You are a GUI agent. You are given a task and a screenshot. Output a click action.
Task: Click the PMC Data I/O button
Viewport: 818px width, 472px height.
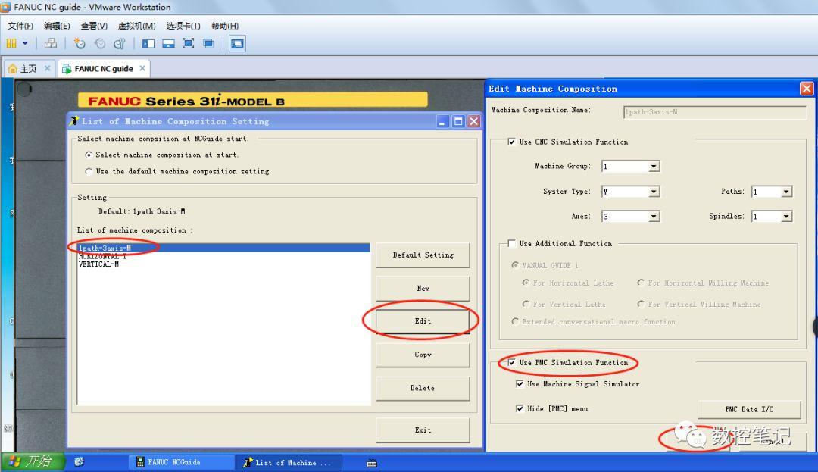[x=749, y=408]
